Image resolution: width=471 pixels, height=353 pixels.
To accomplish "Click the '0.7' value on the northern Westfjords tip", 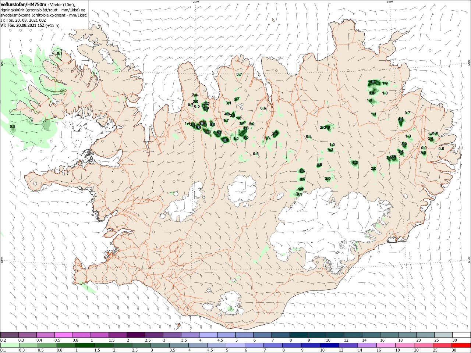I will point(60,53).
